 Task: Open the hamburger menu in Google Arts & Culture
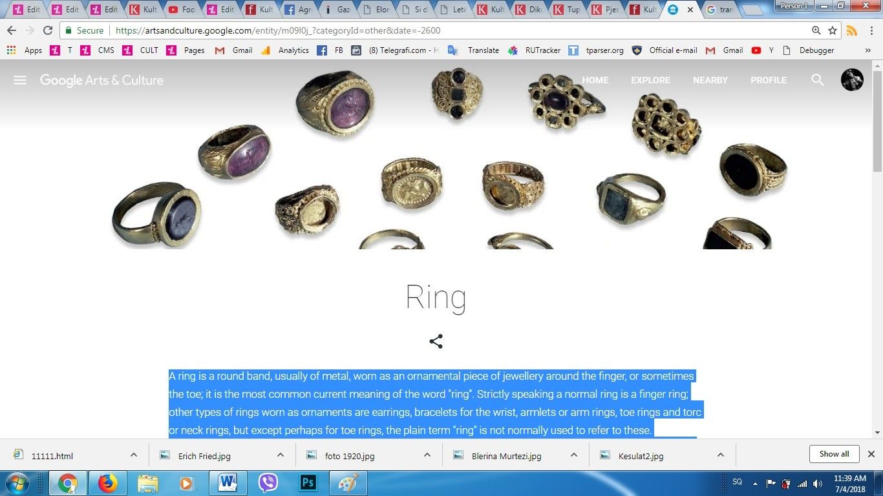point(20,80)
